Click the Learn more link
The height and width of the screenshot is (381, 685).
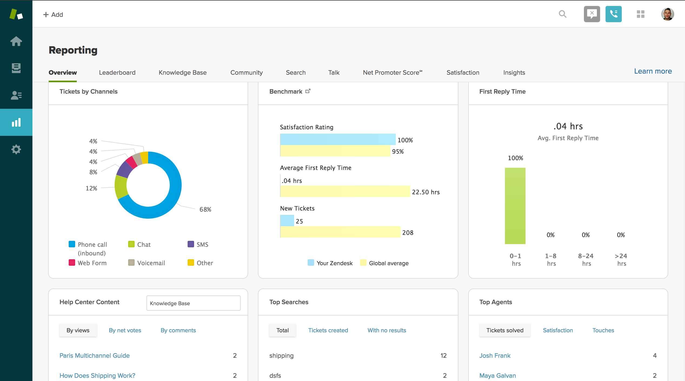click(653, 71)
